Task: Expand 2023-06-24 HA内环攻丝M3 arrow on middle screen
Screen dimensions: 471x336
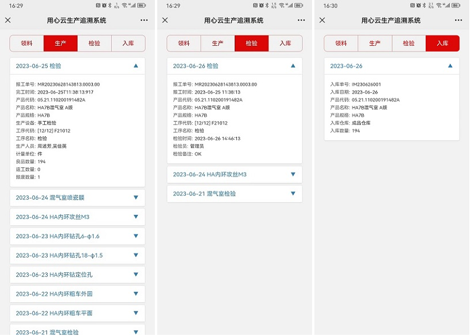Action: [x=293, y=174]
